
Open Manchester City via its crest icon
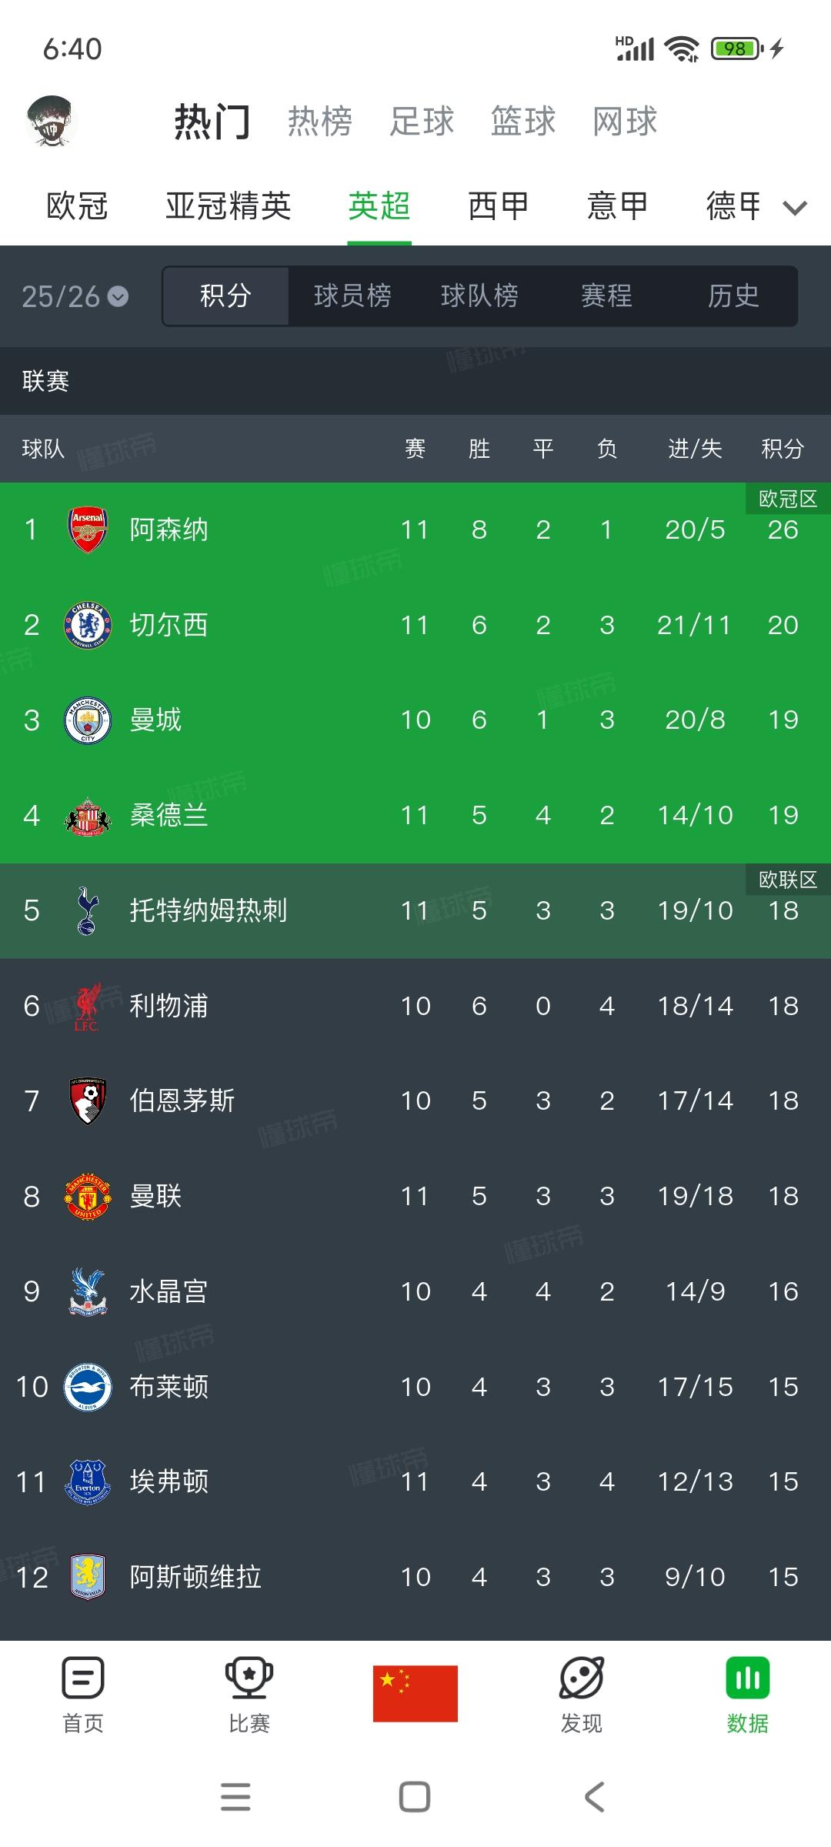(88, 720)
